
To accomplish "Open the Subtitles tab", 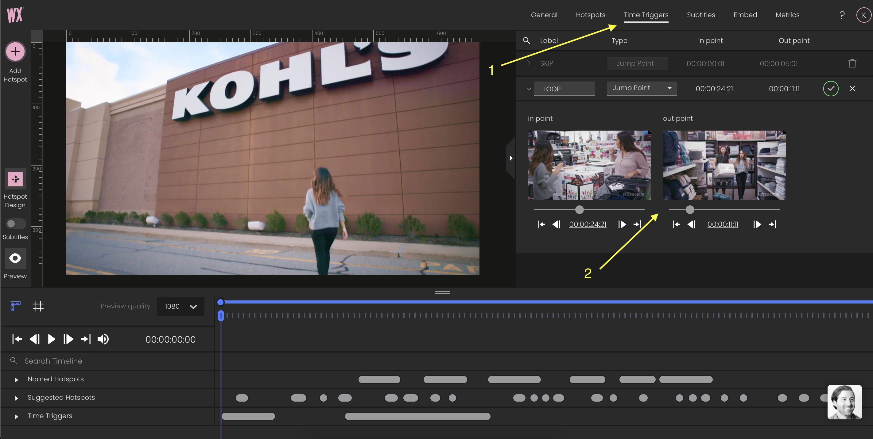I will 701,15.
